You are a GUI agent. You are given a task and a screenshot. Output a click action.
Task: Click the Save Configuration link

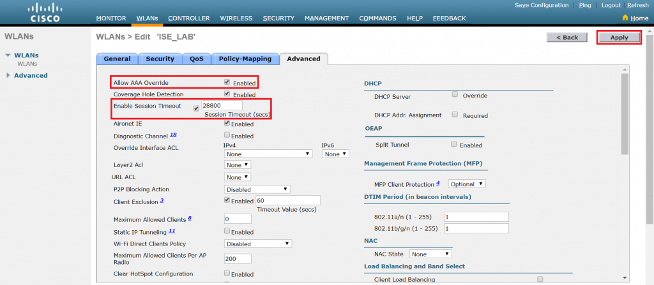point(541,5)
